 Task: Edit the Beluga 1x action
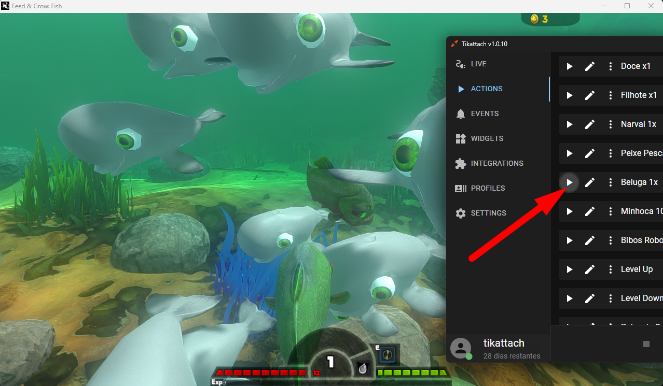(x=590, y=182)
